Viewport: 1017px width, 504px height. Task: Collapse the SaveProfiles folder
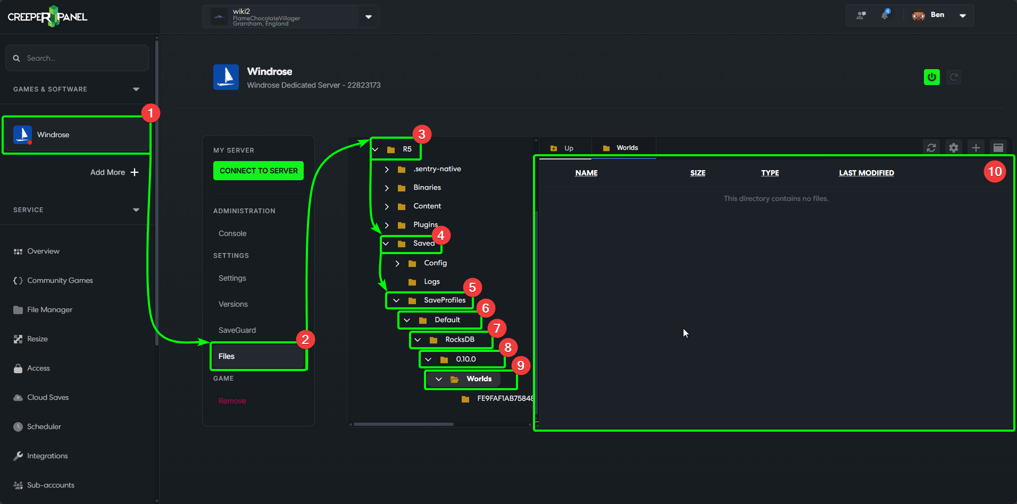396,300
